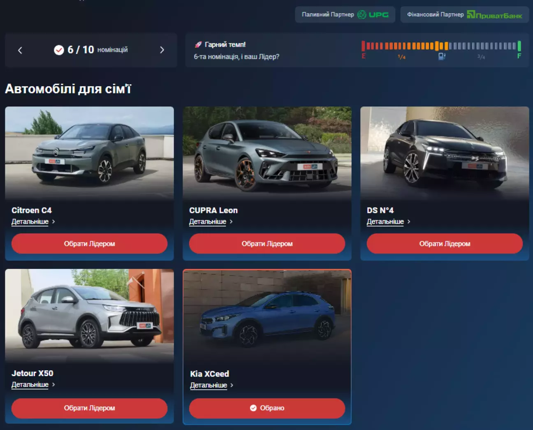
Task: Click the UPG fuel partner logo
Action: [373, 15]
